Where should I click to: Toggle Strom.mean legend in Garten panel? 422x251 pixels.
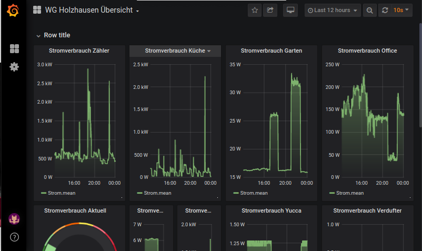[x=253, y=193]
